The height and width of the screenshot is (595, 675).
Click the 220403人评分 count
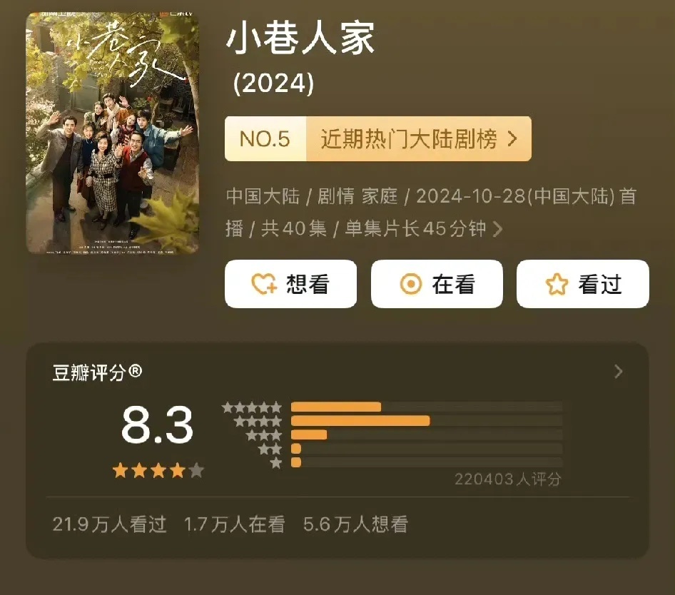(x=508, y=479)
